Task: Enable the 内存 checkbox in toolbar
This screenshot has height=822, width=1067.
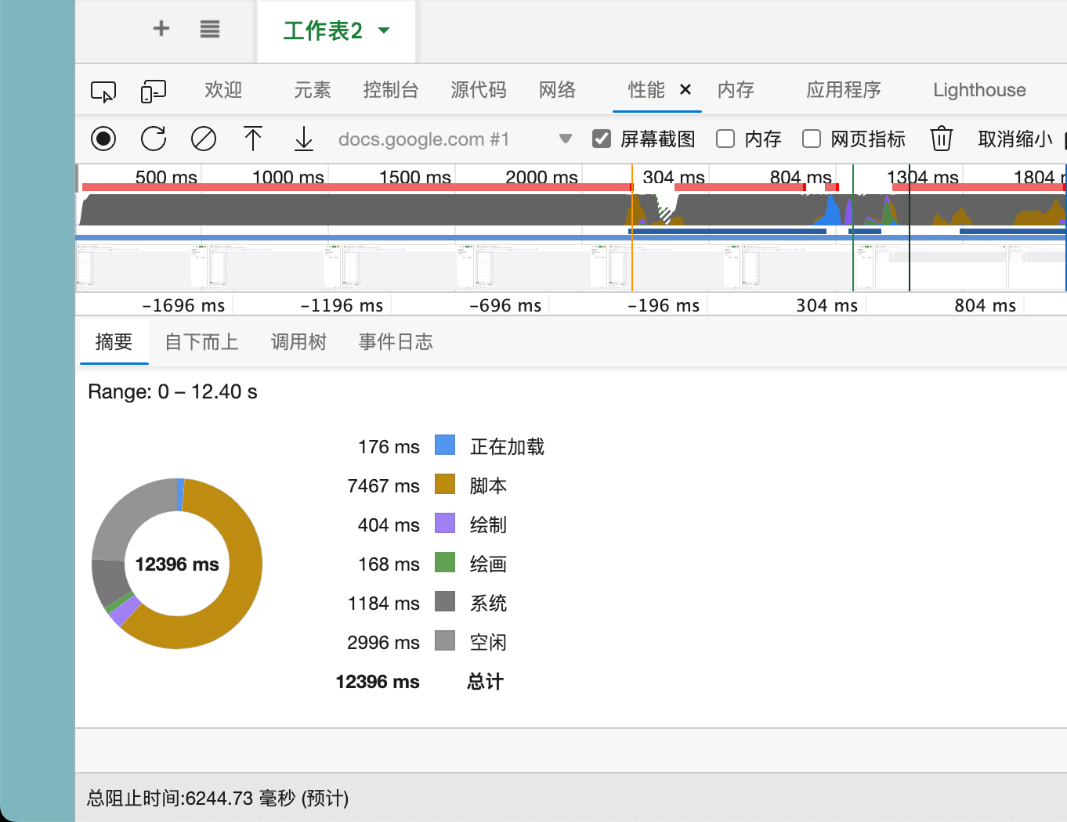Action: (x=726, y=139)
